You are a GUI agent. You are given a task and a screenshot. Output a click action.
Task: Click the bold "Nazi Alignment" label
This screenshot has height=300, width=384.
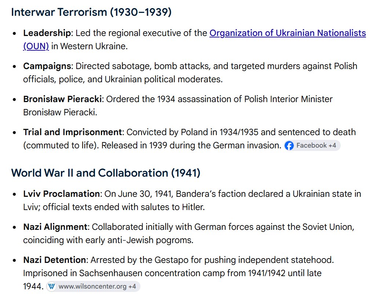pos(55,227)
